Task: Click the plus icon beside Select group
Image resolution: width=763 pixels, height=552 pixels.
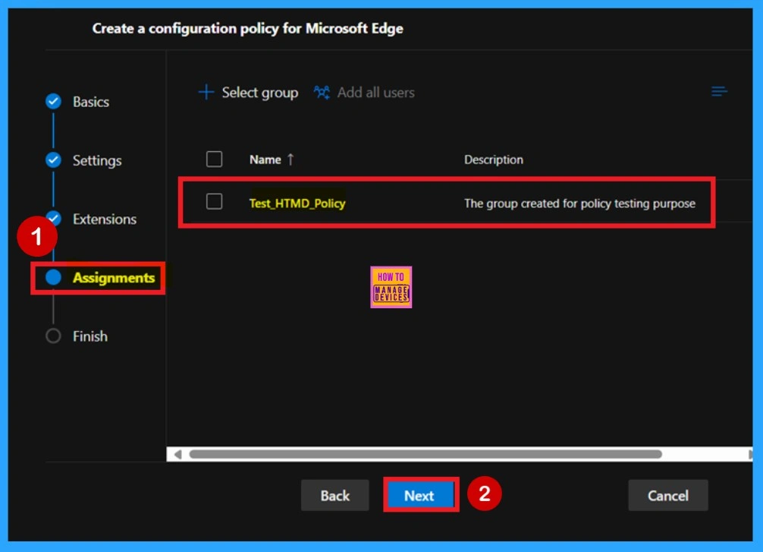Action: click(x=206, y=92)
